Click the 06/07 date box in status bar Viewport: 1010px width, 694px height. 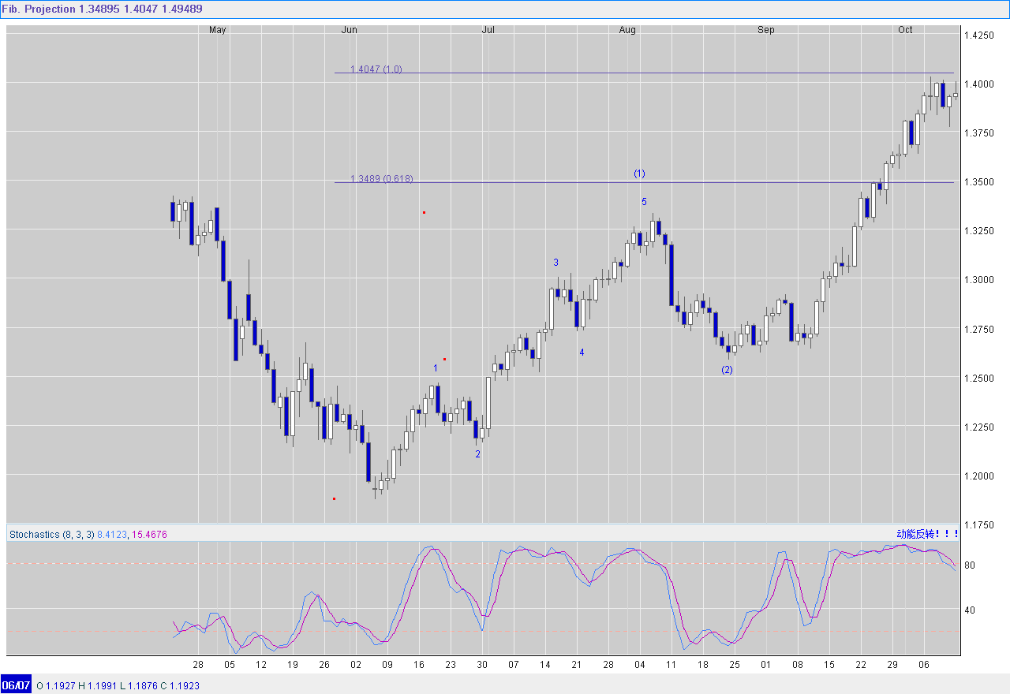16,685
